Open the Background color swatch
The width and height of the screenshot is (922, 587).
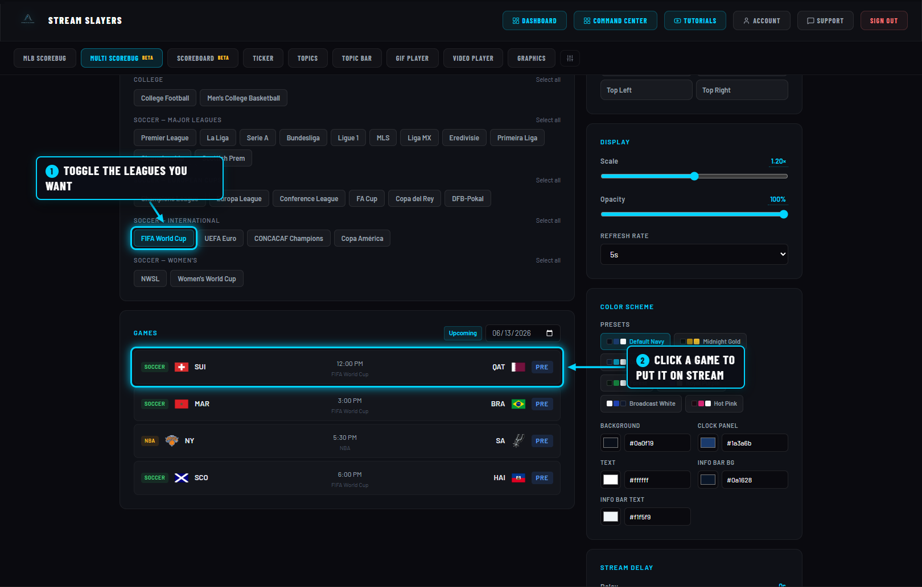pyautogui.click(x=611, y=443)
